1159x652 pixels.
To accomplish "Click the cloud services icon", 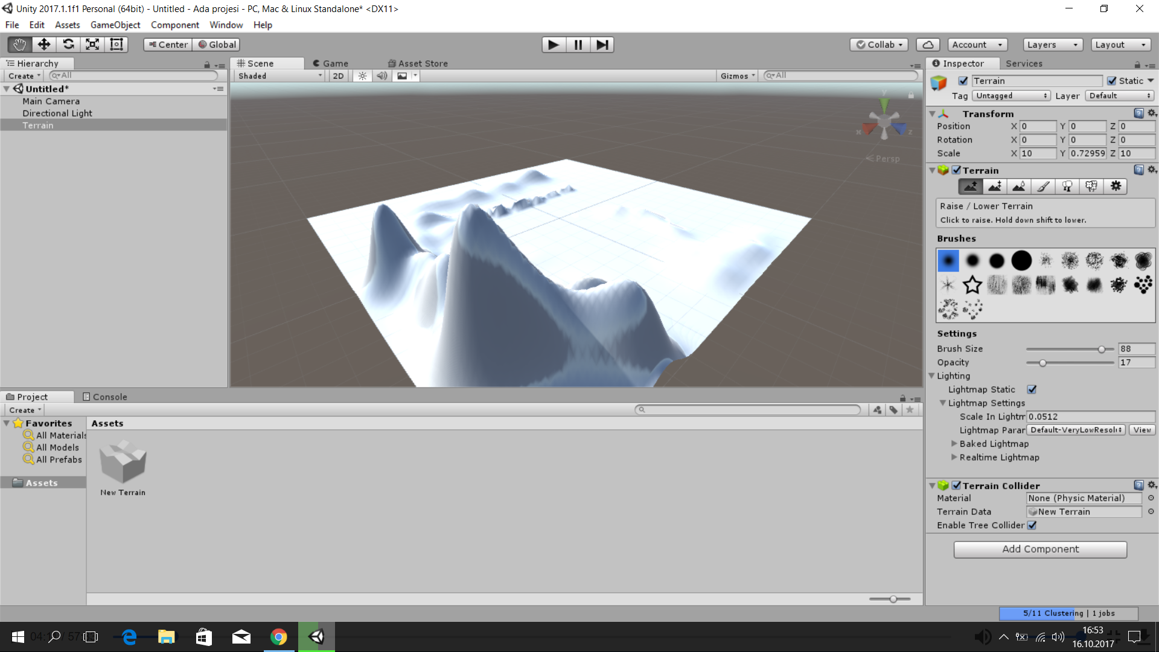I will pyautogui.click(x=928, y=45).
